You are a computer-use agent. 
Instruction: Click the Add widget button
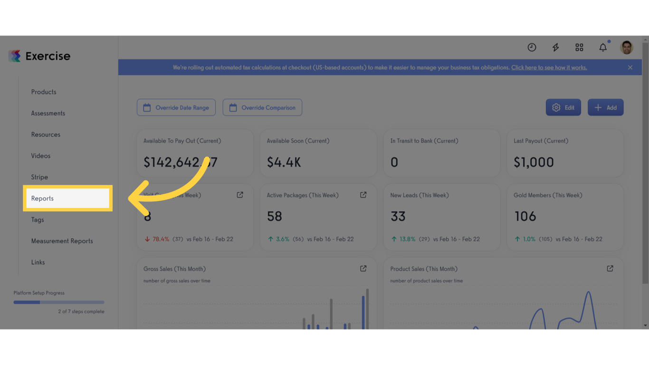click(606, 107)
